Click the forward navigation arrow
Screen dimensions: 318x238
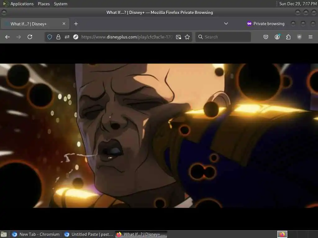pyautogui.click(x=18, y=37)
